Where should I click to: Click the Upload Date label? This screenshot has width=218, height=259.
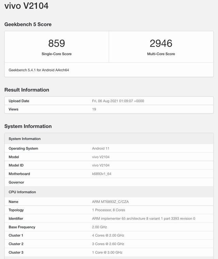point(19,101)
